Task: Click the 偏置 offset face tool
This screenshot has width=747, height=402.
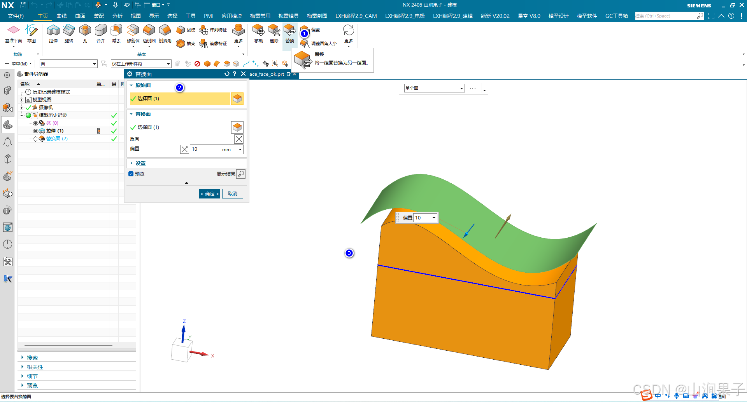Action: (311, 30)
